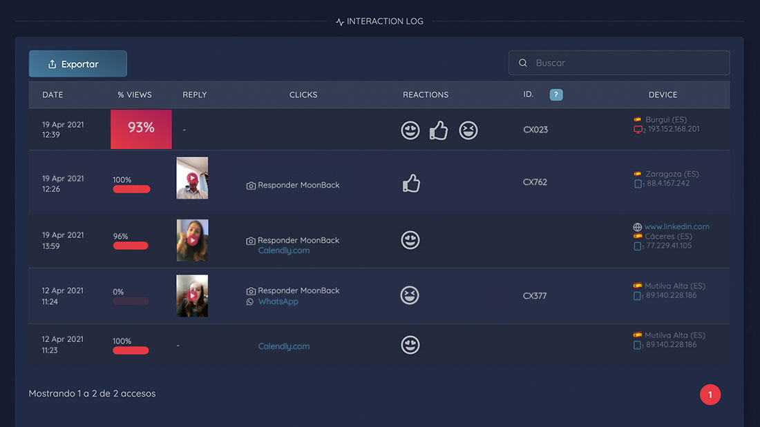This screenshot has height=427, width=760.
Task: Click camera icon in CX762 row
Action: click(x=251, y=186)
